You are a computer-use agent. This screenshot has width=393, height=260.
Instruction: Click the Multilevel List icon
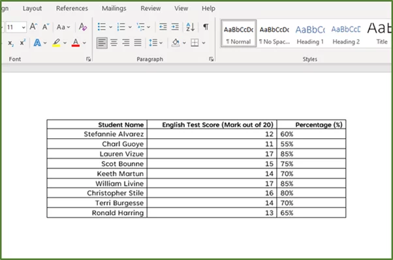(x=140, y=27)
